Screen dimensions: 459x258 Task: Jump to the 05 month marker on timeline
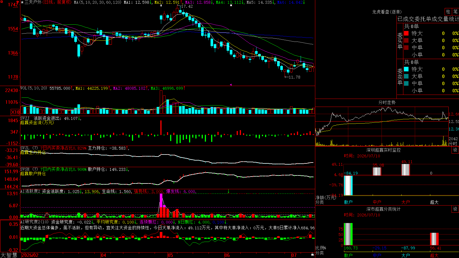(170, 255)
